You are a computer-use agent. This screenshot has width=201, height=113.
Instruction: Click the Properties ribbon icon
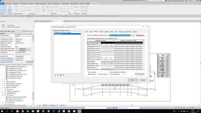click(10, 11)
